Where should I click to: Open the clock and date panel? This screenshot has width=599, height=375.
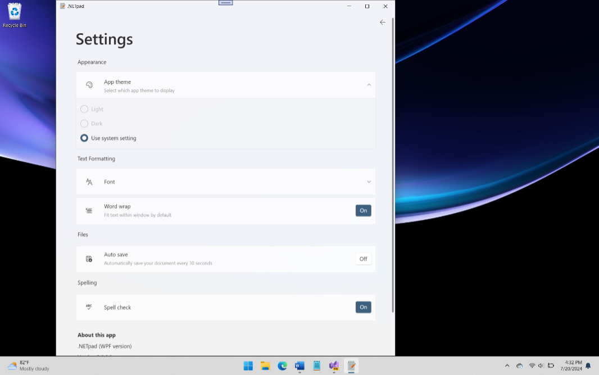click(571, 365)
